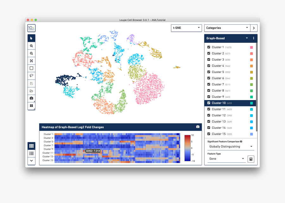Uncheck the Cluster 1 checkbox
This screenshot has height=203, width=285.
(x=209, y=47)
